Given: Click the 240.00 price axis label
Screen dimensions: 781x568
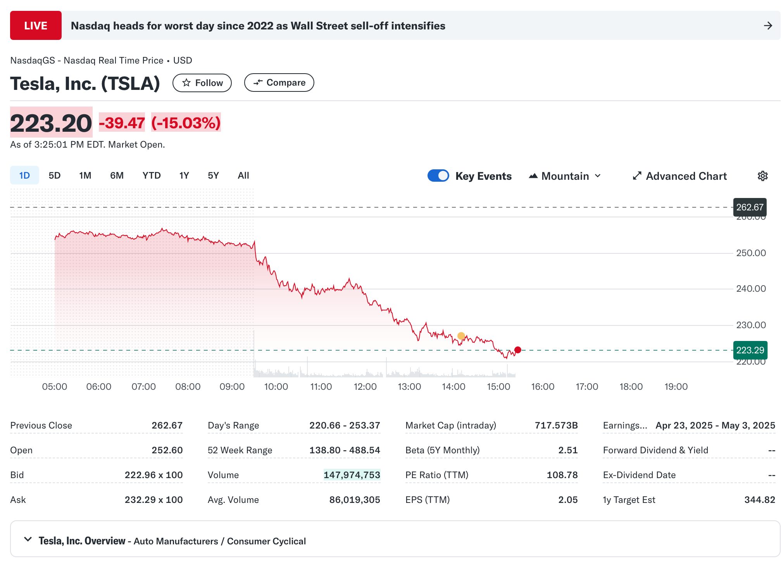Looking at the screenshot, I should tap(751, 289).
